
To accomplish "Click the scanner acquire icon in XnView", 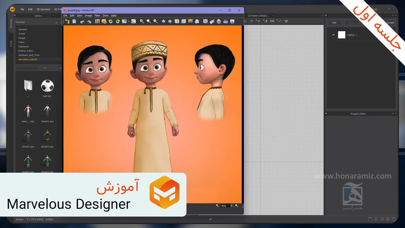I will [226, 21].
